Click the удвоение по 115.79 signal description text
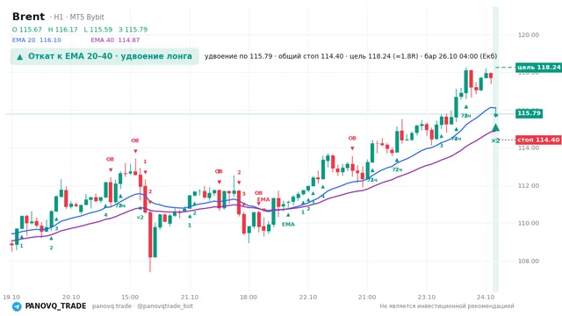The image size is (562, 316). coord(350,56)
